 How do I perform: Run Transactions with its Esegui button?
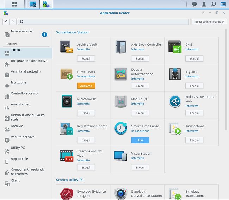click(194, 140)
